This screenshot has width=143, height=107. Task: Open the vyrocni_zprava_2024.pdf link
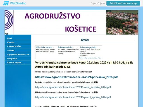(73, 97)
